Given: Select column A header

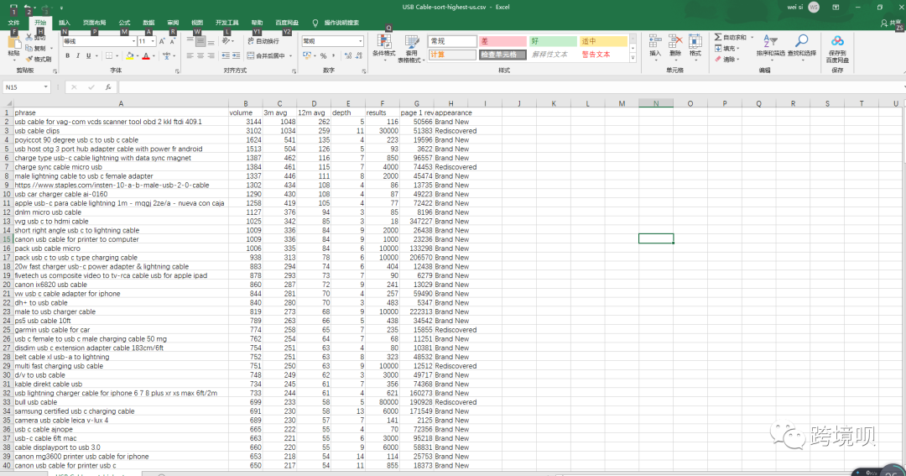Looking at the screenshot, I should pyautogui.click(x=120, y=103).
